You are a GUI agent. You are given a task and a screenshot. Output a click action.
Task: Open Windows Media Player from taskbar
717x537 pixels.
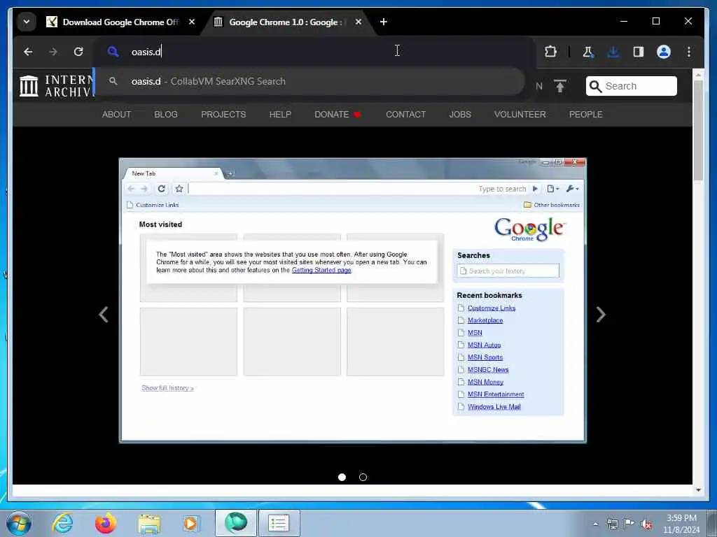190,524
